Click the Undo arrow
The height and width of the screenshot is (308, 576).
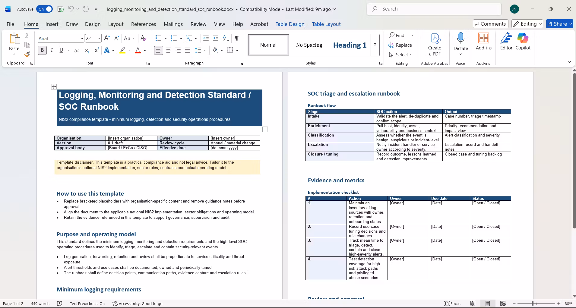click(71, 9)
